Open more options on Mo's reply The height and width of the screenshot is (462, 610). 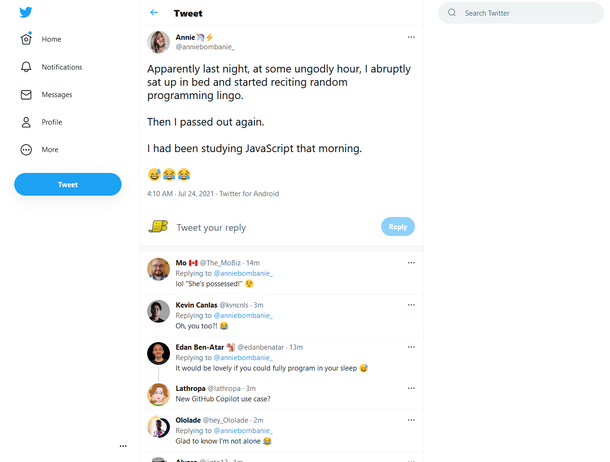point(411,263)
